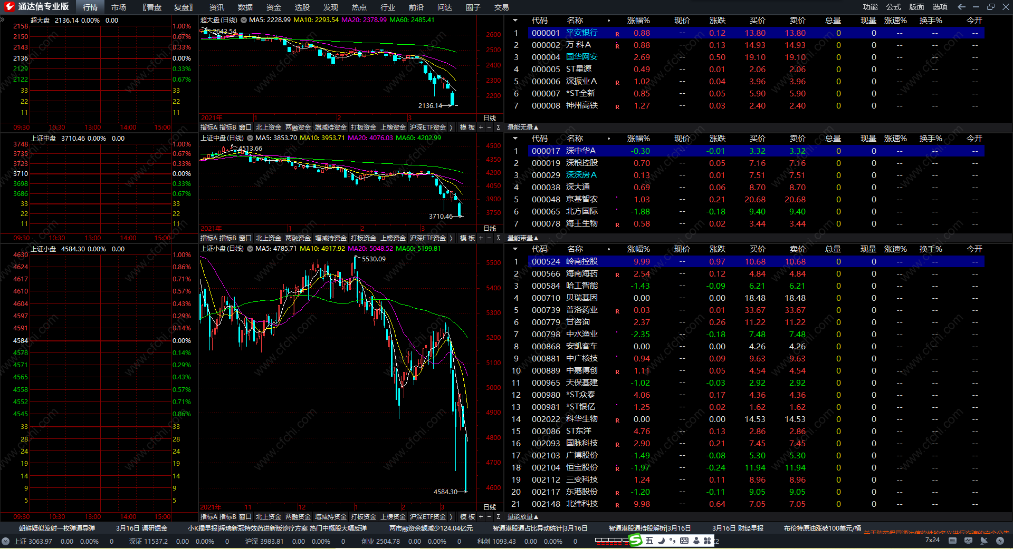Toggle the Sogou punctuation mode
The width and height of the screenshot is (1013, 549).
pos(672,541)
